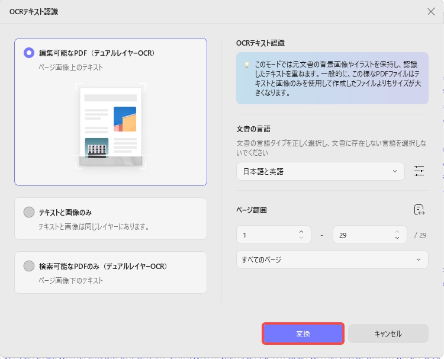Click the start page field showing 1
Image resolution: width=444 pixels, height=359 pixels.
(274, 235)
